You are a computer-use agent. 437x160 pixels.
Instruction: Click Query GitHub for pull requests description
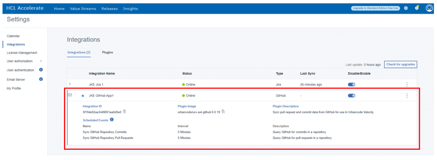click(x=303, y=138)
